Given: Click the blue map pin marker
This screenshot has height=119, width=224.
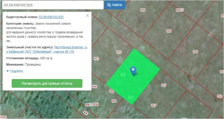Looking at the screenshot, I should click(x=133, y=70).
